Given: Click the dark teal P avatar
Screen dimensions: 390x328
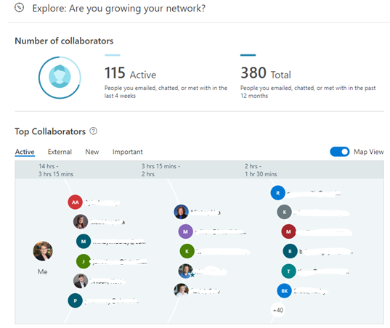Looking at the screenshot, I should (75, 300).
